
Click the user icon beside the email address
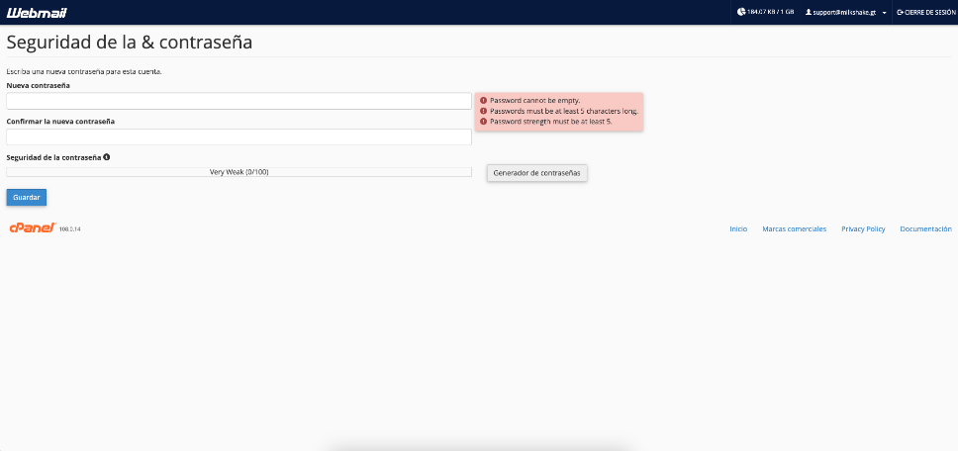(809, 12)
